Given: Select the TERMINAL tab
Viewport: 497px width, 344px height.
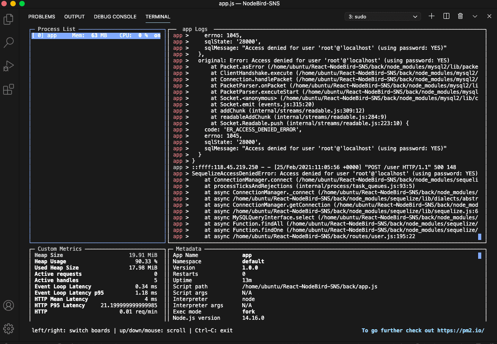Looking at the screenshot, I should click(x=158, y=17).
